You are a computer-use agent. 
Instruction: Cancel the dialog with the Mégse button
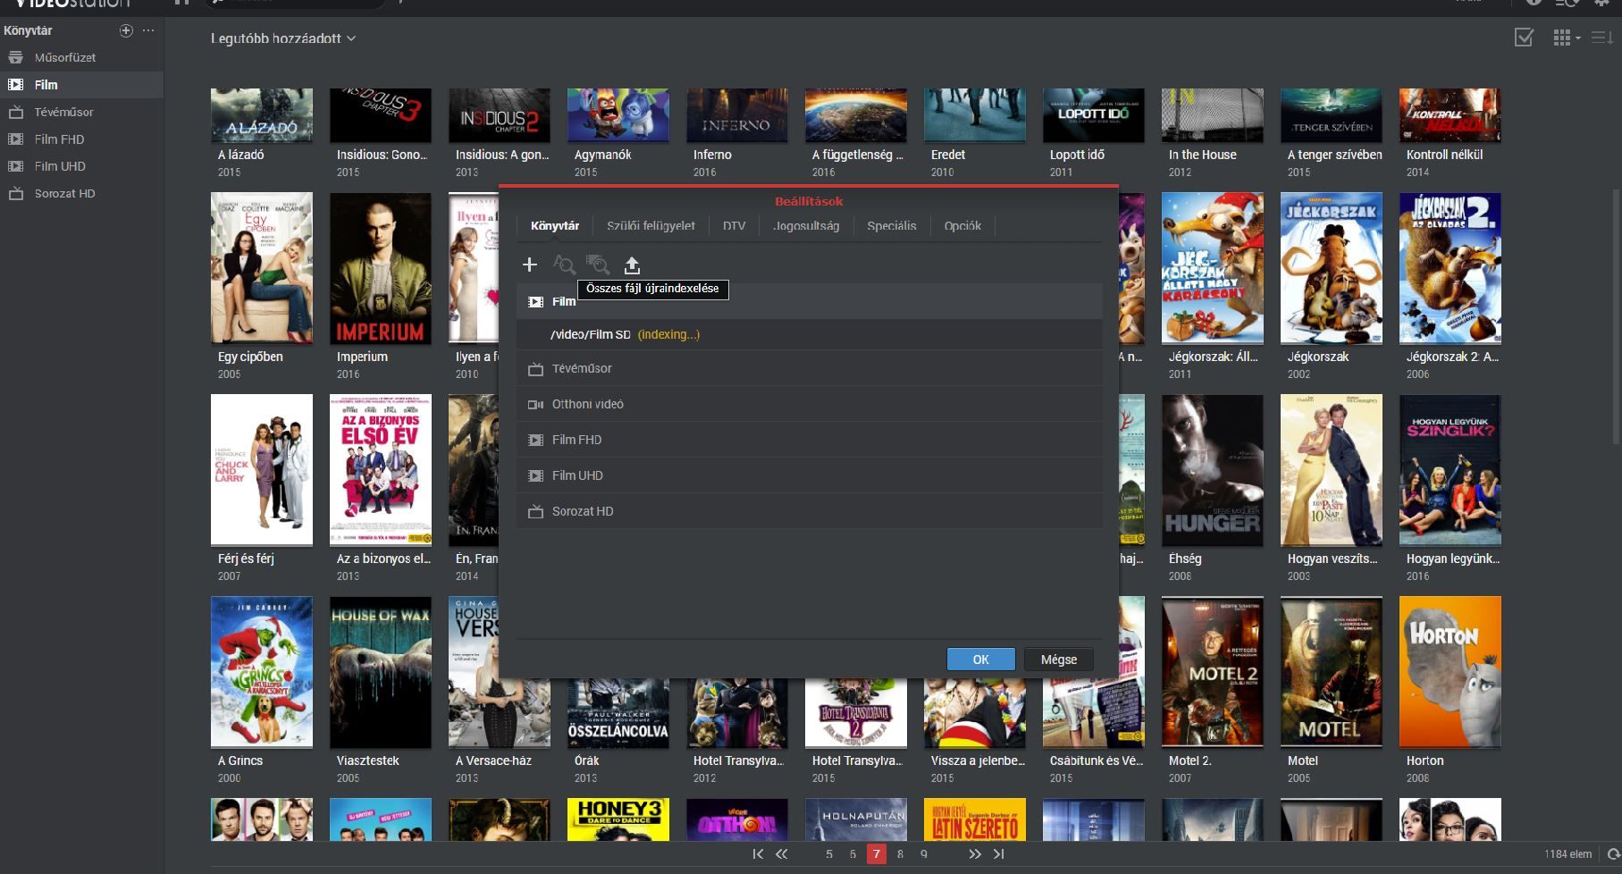[1058, 660]
